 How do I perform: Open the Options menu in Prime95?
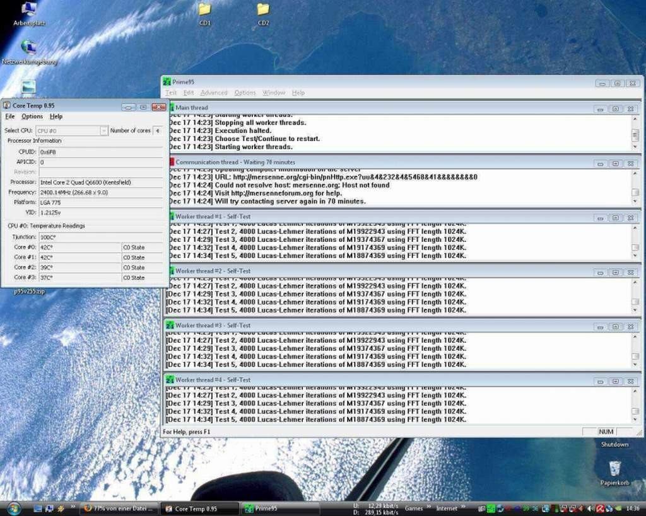pyautogui.click(x=245, y=93)
